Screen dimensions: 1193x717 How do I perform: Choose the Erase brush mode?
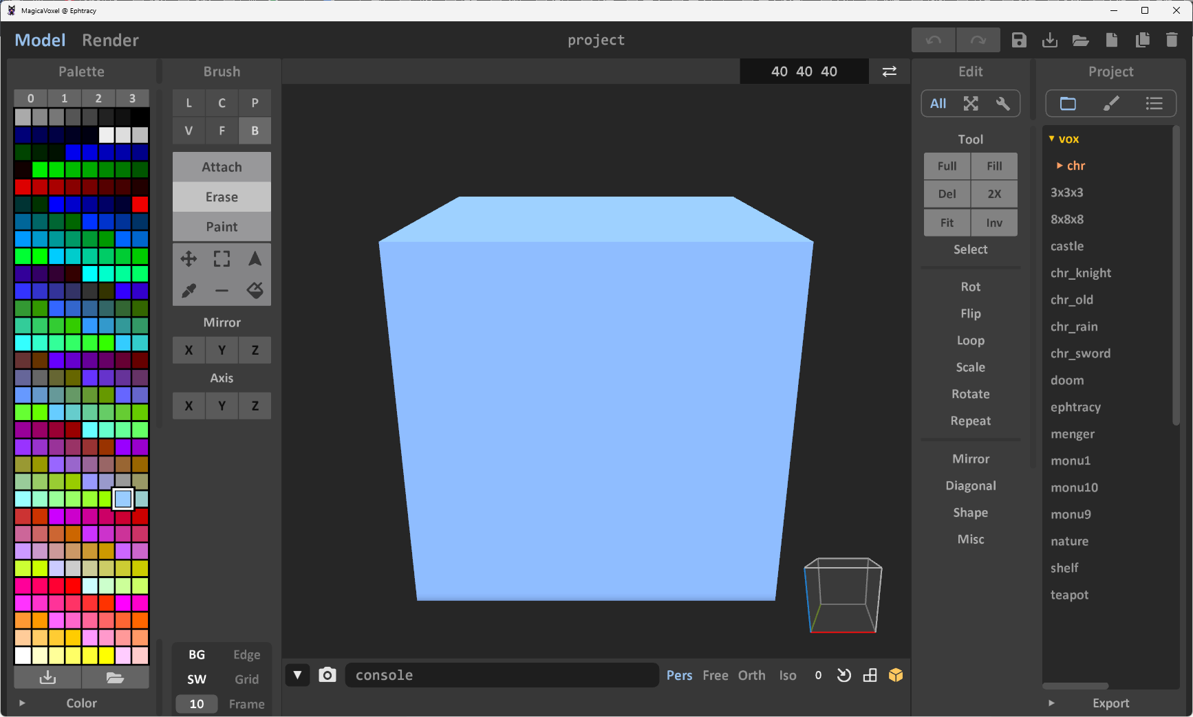(222, 197)
